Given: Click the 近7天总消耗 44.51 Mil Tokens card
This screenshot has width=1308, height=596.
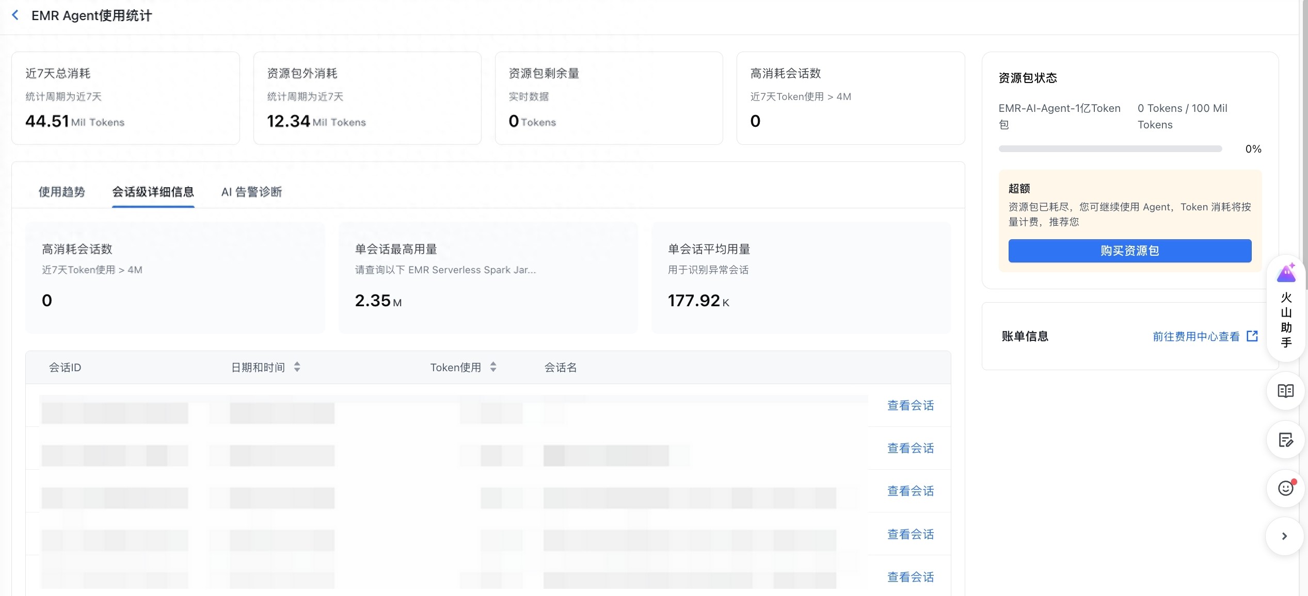Looking at the screenshot, I should pos(125,98).
